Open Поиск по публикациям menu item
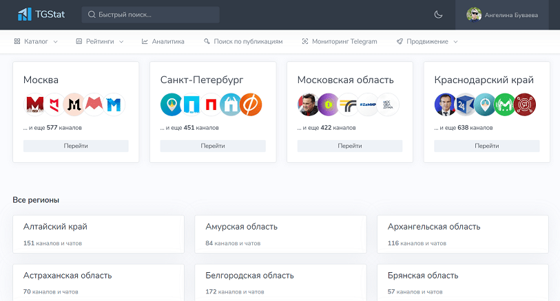This screenshot has width=560, height=301. pos(243,41)
